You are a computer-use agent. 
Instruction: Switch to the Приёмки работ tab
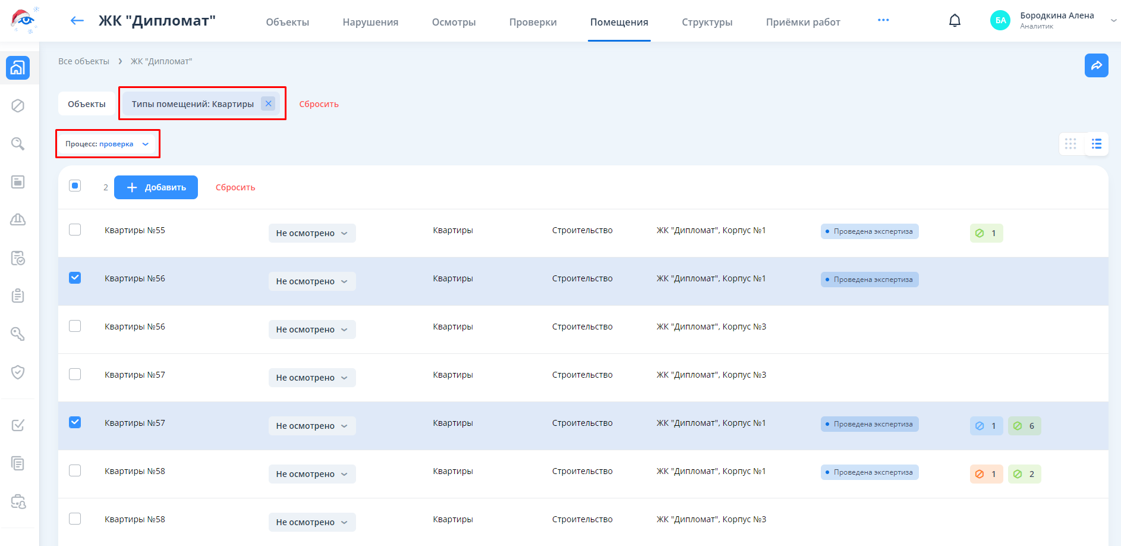[x=802, y=22]
